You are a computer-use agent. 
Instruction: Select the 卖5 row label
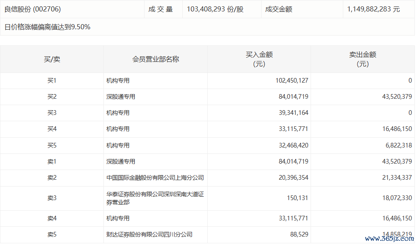52,235
